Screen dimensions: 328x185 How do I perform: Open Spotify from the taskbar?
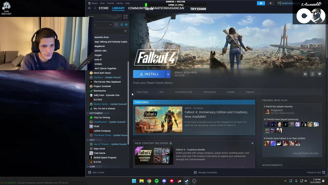(157, 181)
